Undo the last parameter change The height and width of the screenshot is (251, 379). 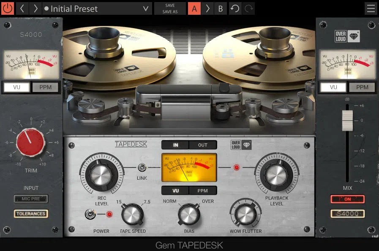click(x=235, y=8)
